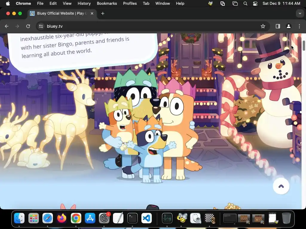Open Disk Utility from the Dock

195,218
